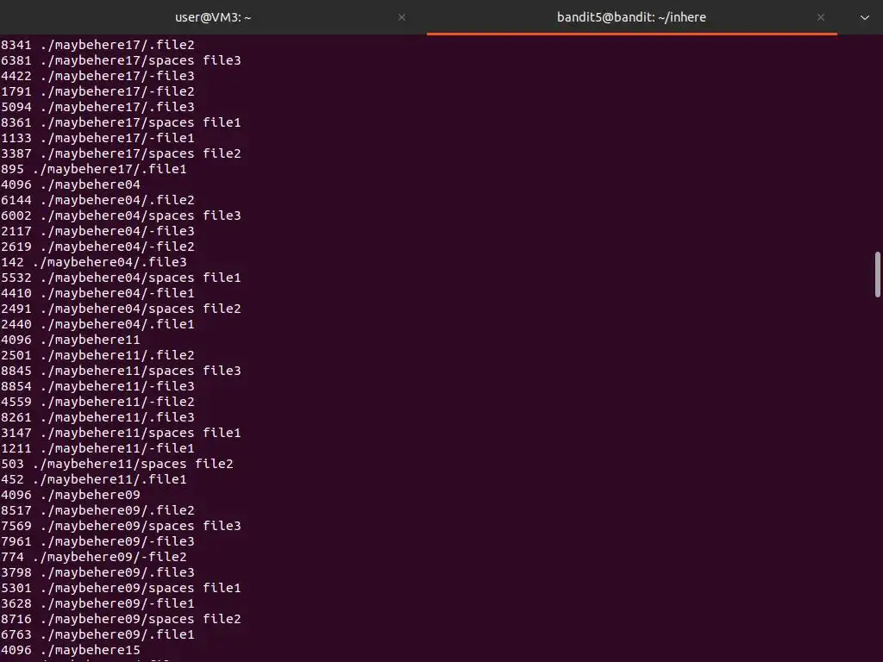
Task: Click line 774 ./maybehere09/-file2
Action: [x=93, y=557]
